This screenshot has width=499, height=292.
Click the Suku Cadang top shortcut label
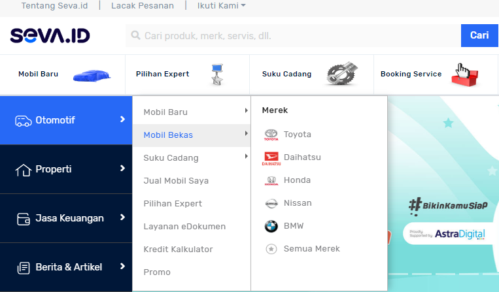pos(286,74)
